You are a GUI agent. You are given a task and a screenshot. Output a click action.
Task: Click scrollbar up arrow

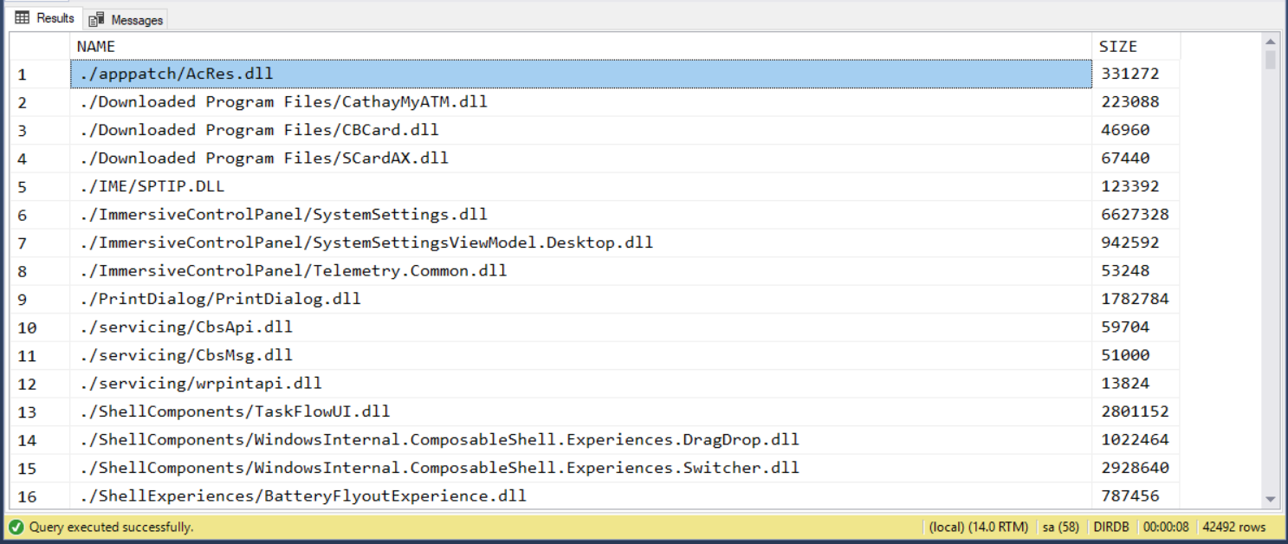1270,42
